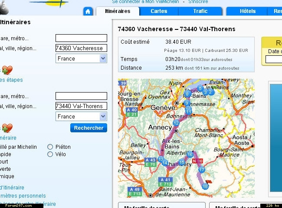Image resolution: width=282 pixels, height=208 pixels.
Task: Select route step marker 3 on map
Action: click(x=205, y=92)
